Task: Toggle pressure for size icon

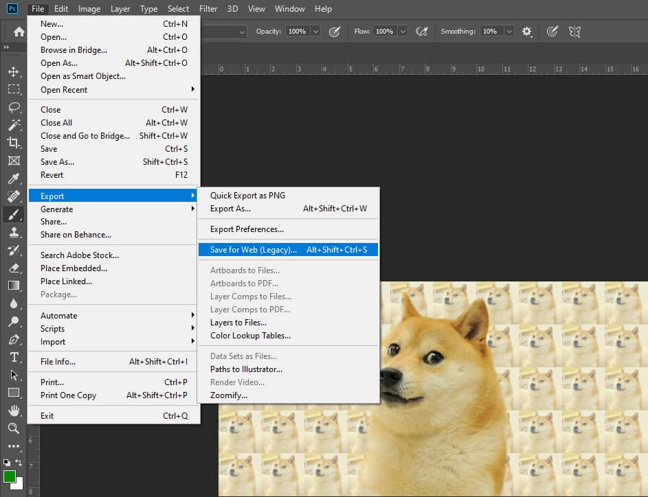Action: 552,32
